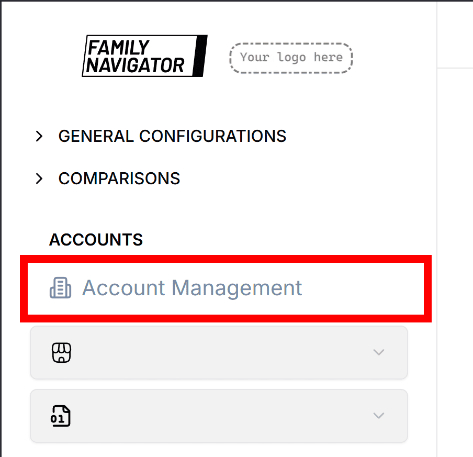This screenshot has height=457, width=473.
Task: Click the Account Management label text
Action: click(x=192, y=288)
